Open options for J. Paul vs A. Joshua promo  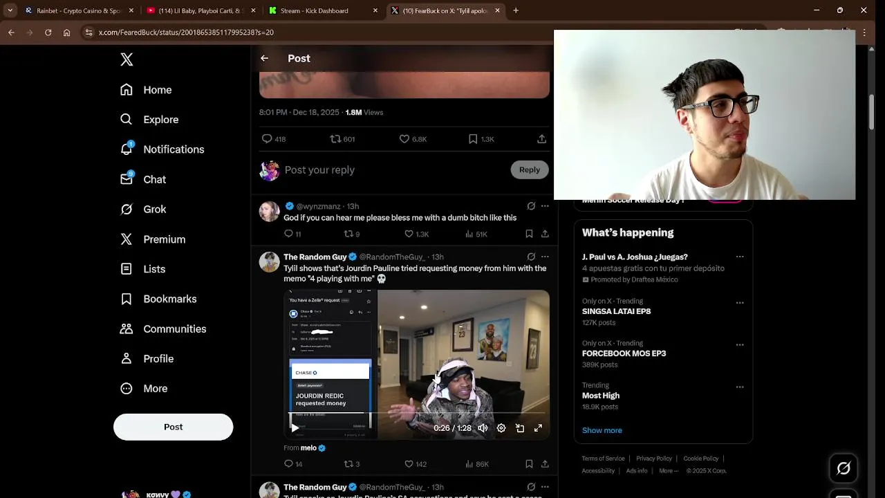tap(740, 257)
